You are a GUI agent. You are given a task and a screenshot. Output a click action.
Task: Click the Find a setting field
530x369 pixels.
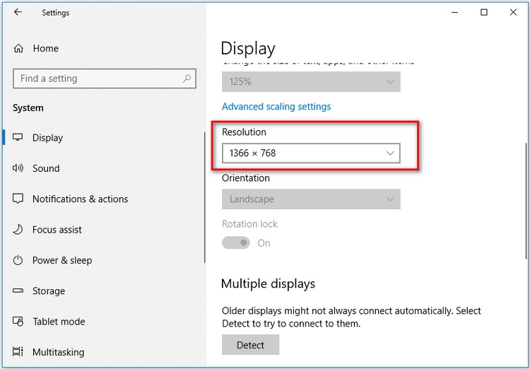click(x=98, y=78)
